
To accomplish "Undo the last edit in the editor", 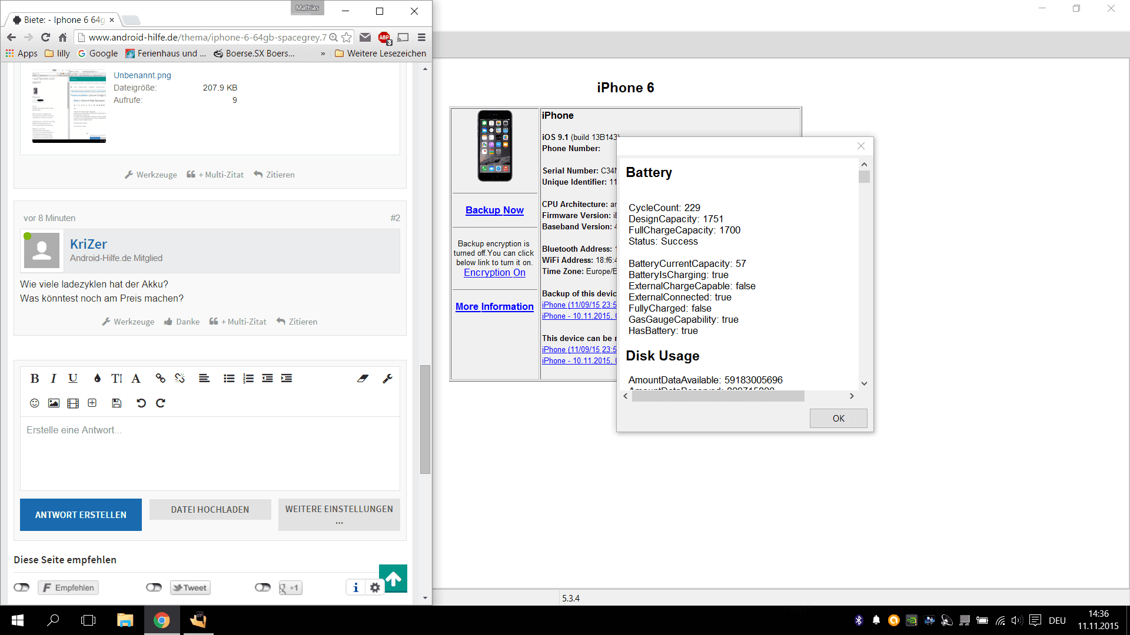I will (x=141, y=403).
